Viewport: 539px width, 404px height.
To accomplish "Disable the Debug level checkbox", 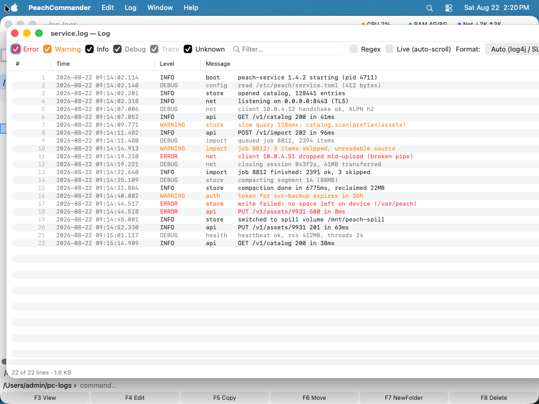I will (x=117, y=49).
